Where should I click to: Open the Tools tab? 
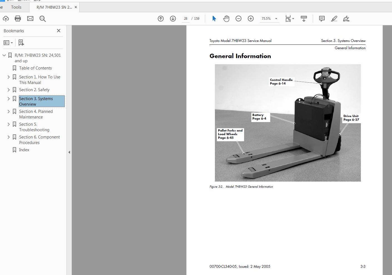pos(16,7)
